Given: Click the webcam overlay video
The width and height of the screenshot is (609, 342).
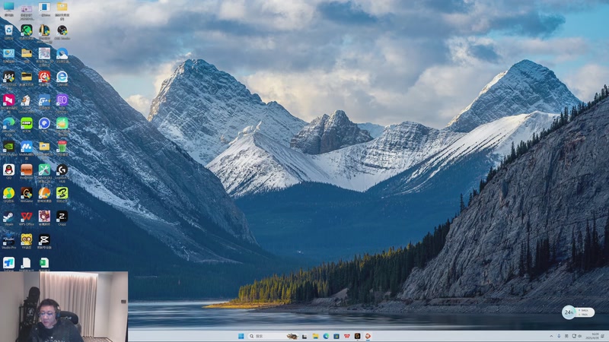Looking at the screenshot, I should pos(64,307).
